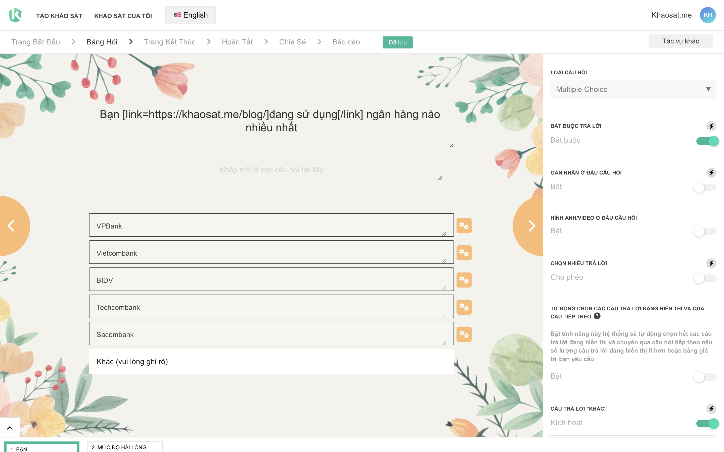This screenshot has width=724, height=452.
Task: Select the Bảng Hỏi step
Action: click(102, 42)
